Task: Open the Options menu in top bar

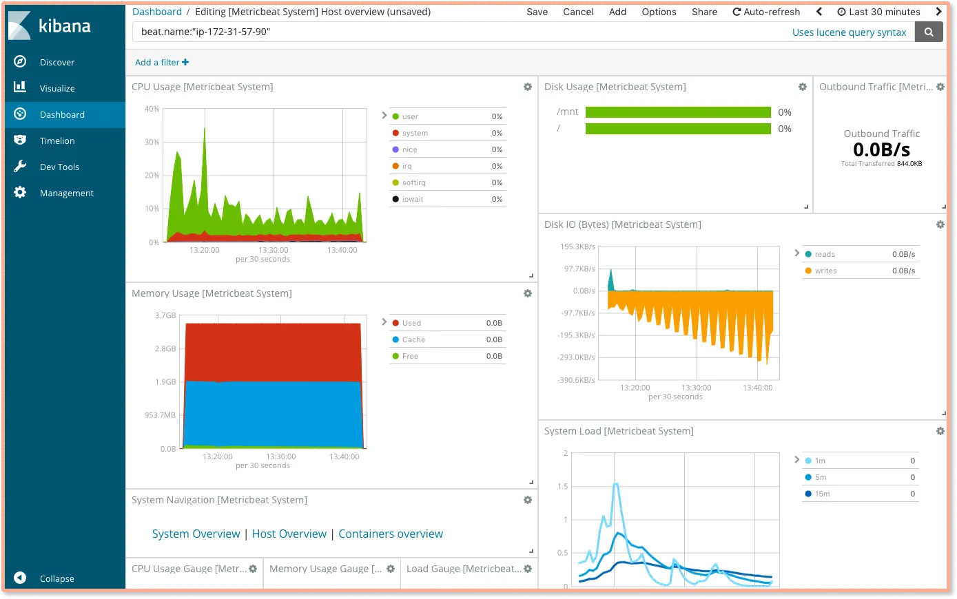Action: (x=659, y=12)
